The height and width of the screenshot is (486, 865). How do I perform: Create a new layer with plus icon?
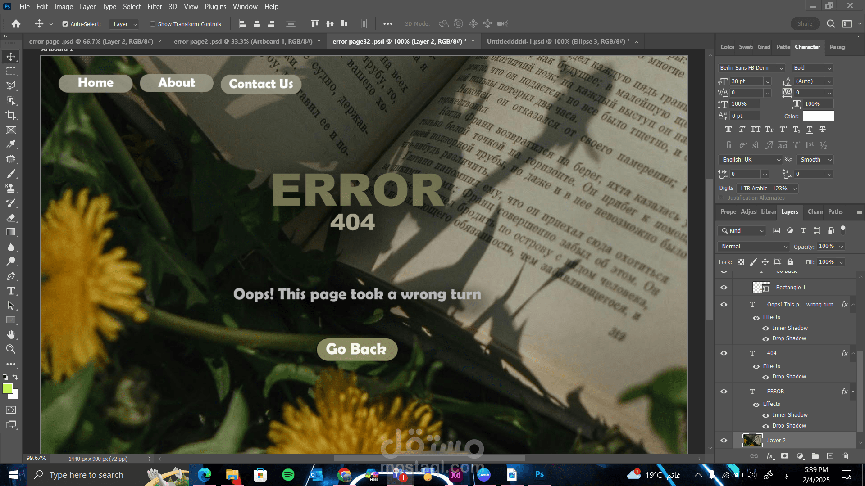click(x=830, y=456)
